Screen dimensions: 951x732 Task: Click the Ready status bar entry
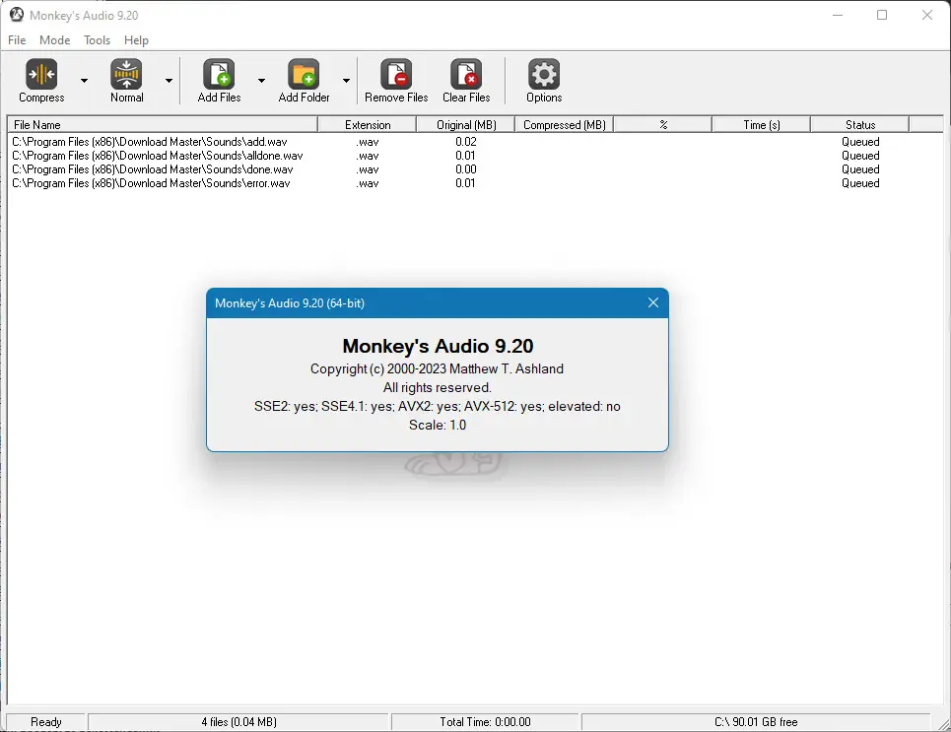pos(46,722)
